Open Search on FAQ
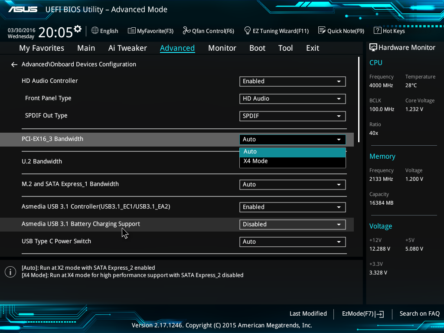The image size is (444, 333). [x=419, y=313]
